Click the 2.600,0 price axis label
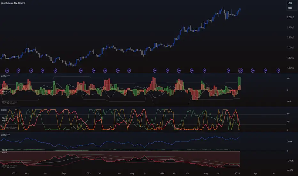This screenshot has height=176, width=298. 291,17
